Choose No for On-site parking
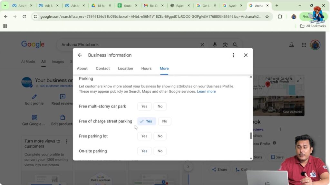The image size is (330, 185). 160,151
